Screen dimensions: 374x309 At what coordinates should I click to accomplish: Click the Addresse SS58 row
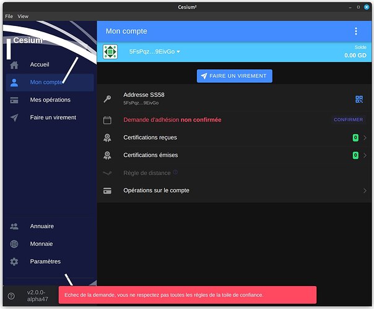(x=234, y=98)
